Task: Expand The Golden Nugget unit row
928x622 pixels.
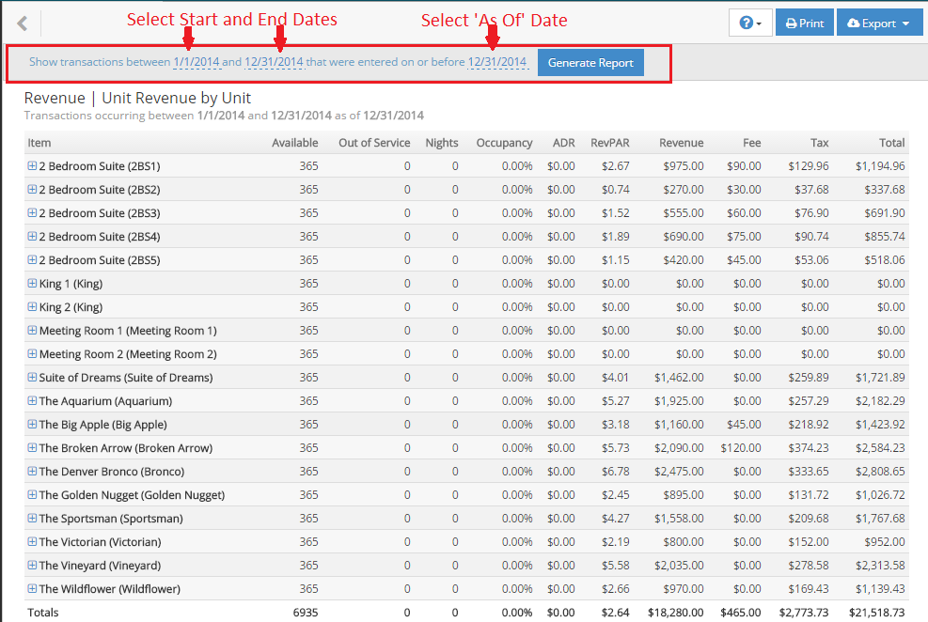Action: 32,495
